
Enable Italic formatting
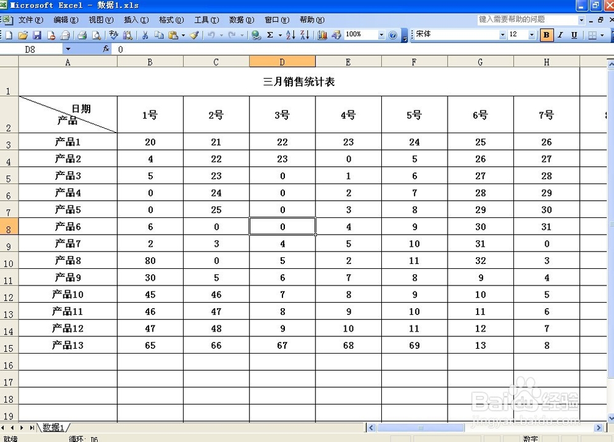tap(560, 35)
